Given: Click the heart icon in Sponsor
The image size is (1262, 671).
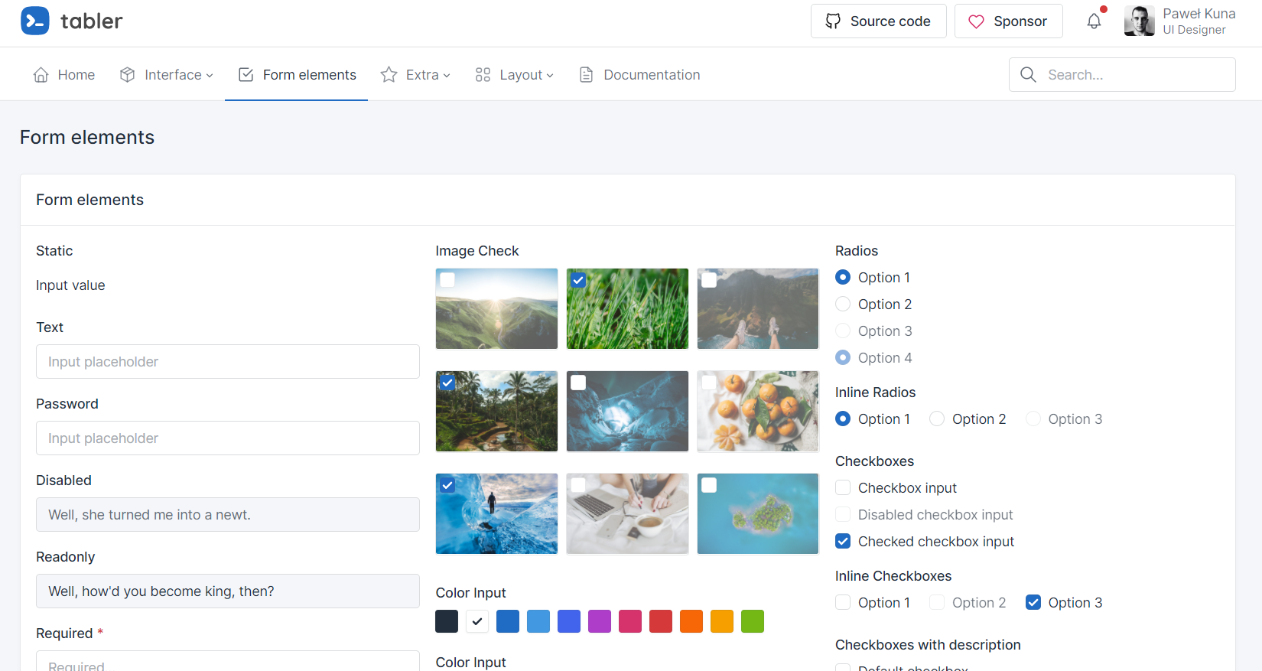Looking at the screenshot, I should [x=977, y=21].
